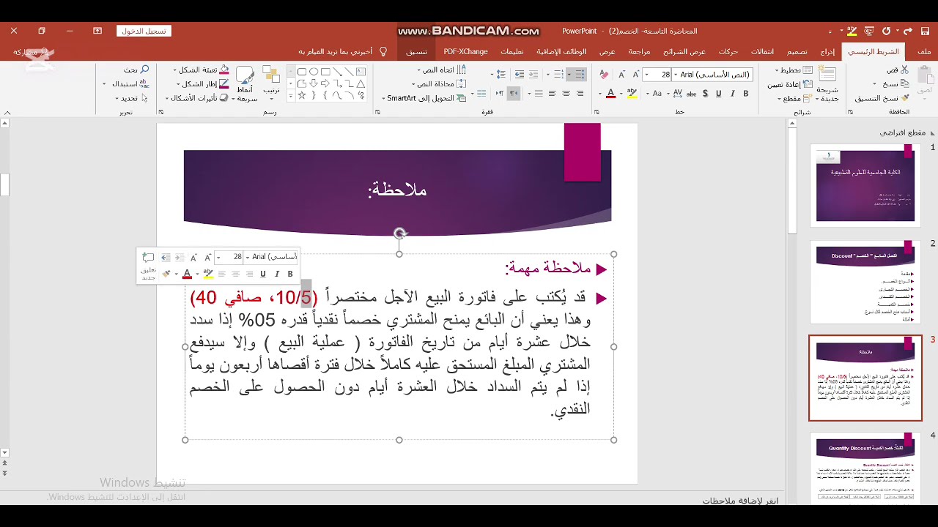
Task: Toggle Underline in the ribbon font group
Action: pos(718,94)
